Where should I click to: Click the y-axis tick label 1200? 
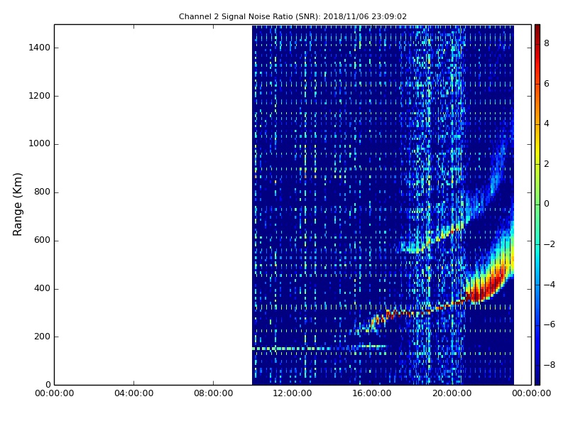(x=40, y=96)
